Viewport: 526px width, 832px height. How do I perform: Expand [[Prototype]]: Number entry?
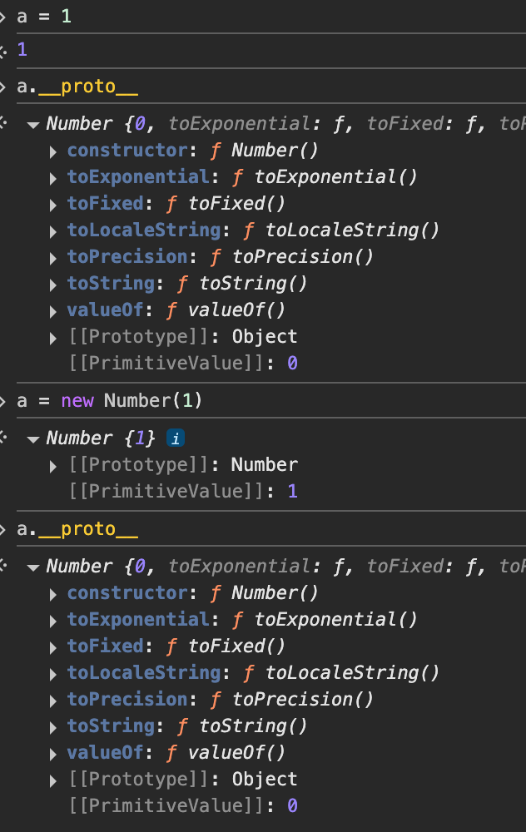pyautogui.click(x=54, y=465)
